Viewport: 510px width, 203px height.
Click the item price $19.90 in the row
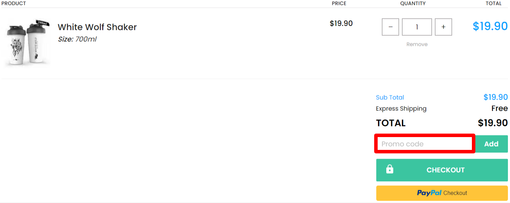pyautogui.click(x=341, y=23)
